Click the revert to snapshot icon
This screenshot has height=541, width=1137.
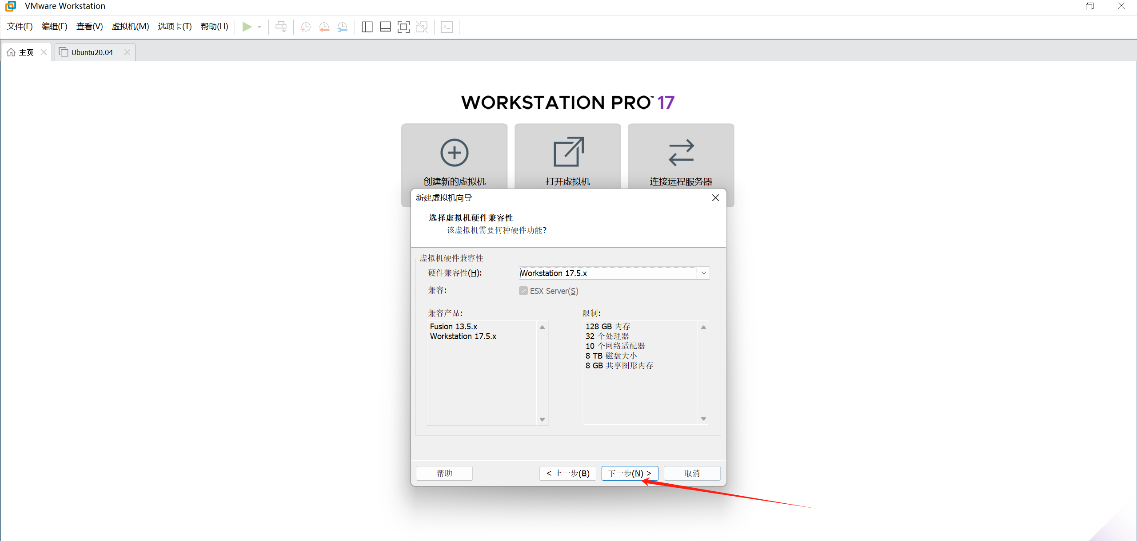coord(324,27)
